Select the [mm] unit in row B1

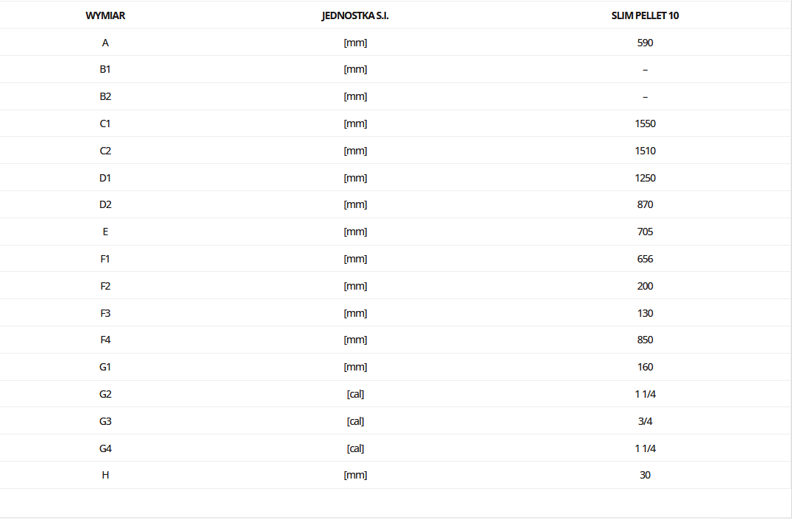[x=355, y=69]
